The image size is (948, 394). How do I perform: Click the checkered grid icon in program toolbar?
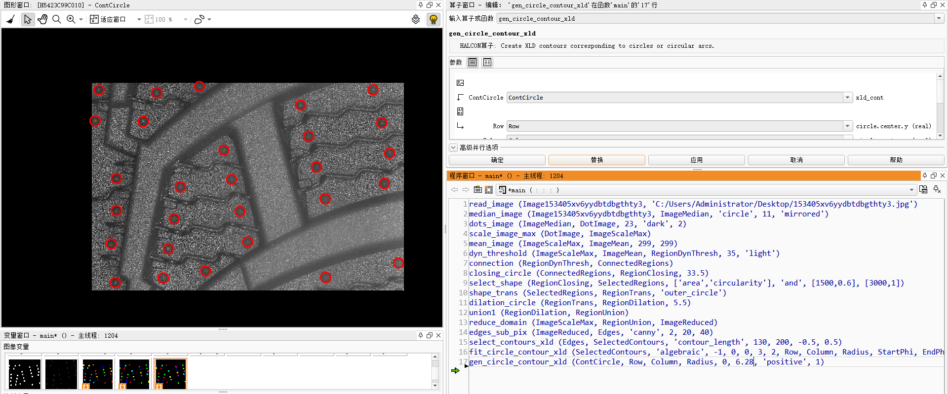(489, 190)
